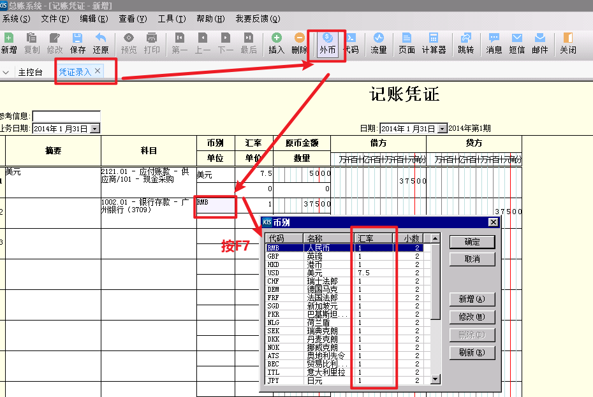593x397 pixels.
Task: Click the 参考信息 input field
Action: [66, 116]
